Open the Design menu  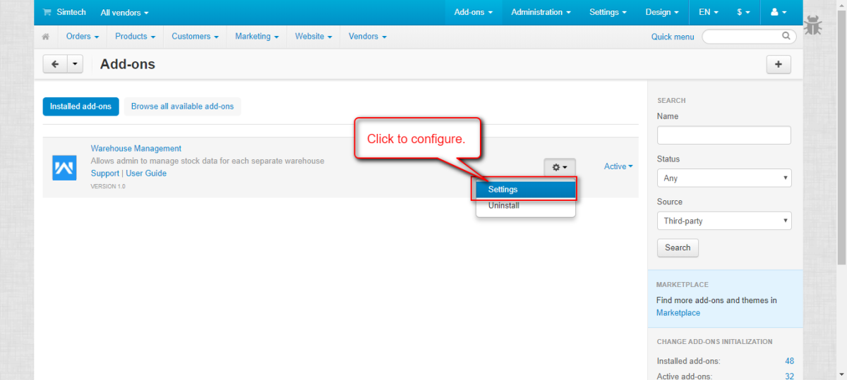pyautogui.click(x=662, y=12)
